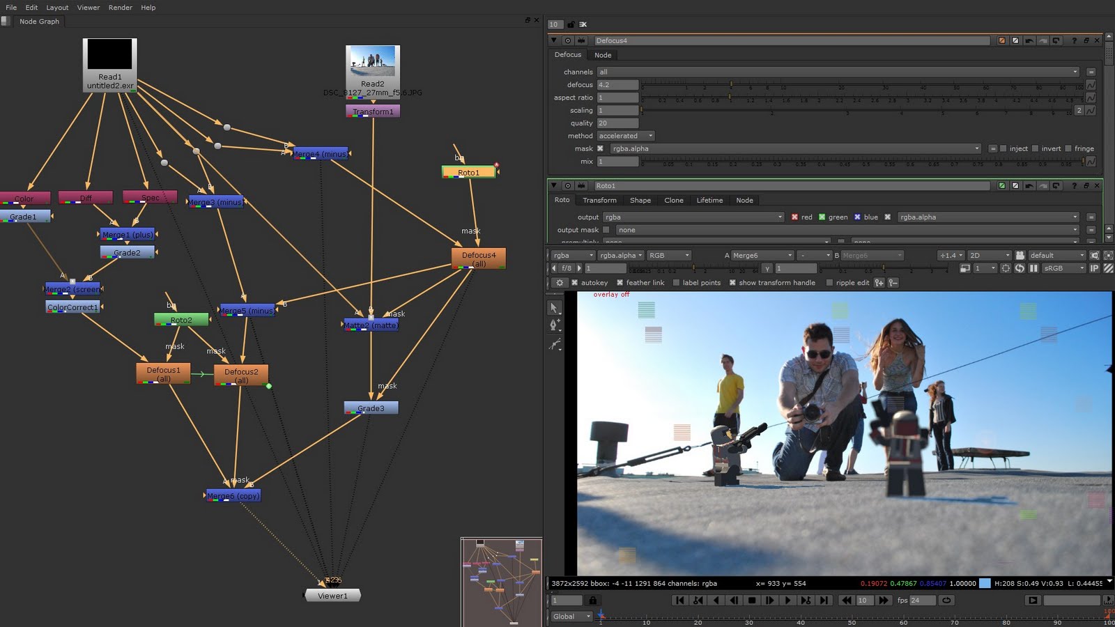Open Roto settings gear in viewer toolbar

(559, 283)
